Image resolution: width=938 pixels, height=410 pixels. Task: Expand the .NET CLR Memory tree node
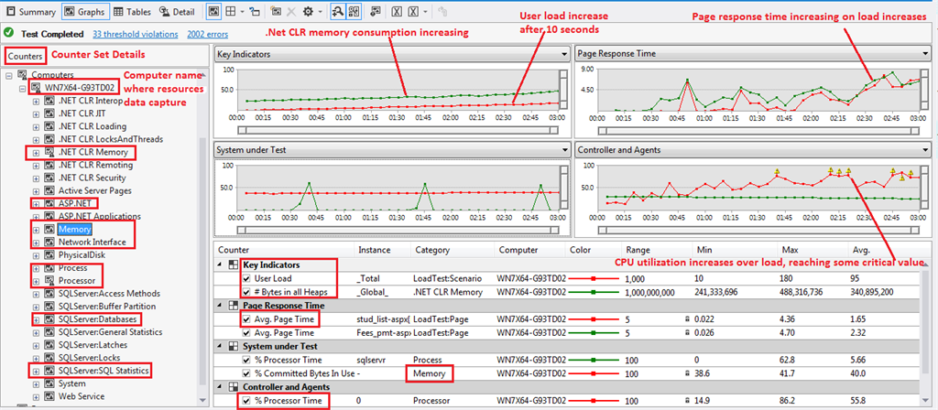pos(36,152)
